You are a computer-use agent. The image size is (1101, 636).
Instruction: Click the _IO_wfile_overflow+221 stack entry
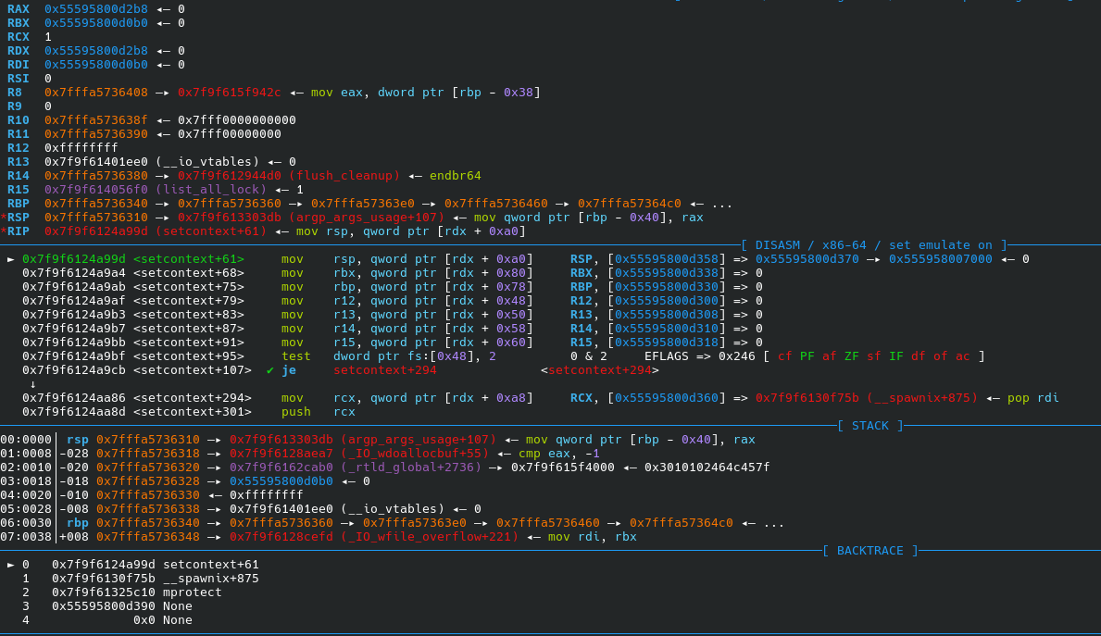tap(373, 537)
